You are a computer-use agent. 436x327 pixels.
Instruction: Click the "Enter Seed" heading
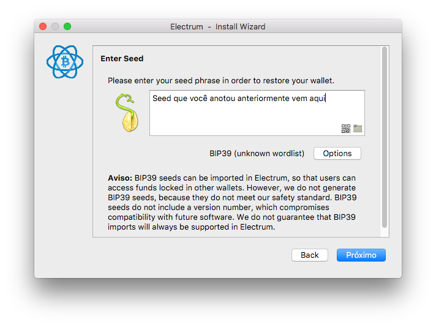coord(122,59)
